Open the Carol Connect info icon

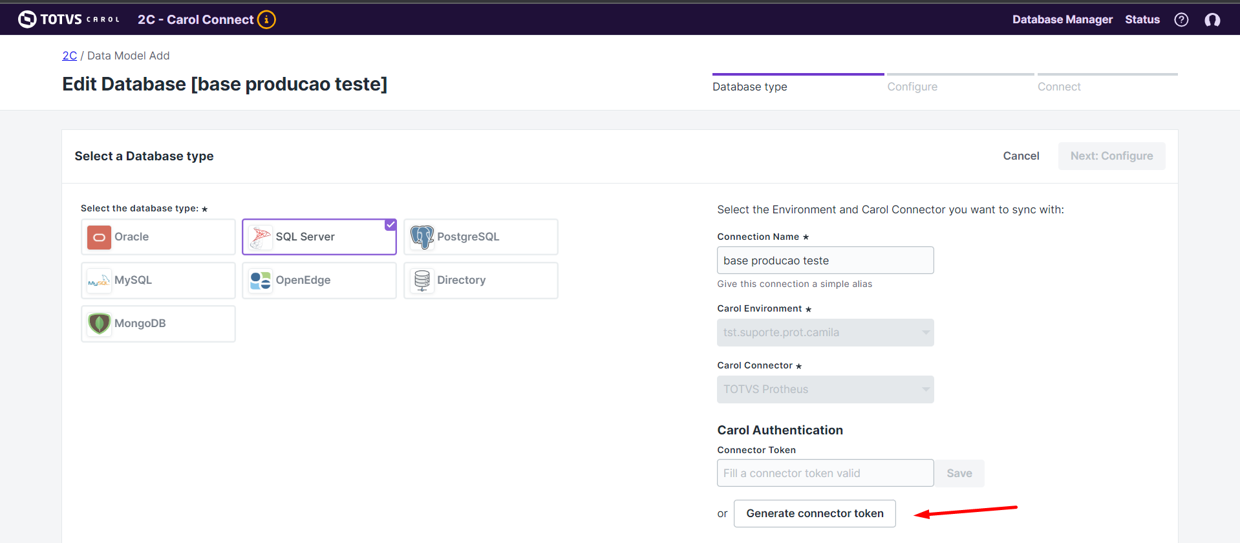(266, 19)
